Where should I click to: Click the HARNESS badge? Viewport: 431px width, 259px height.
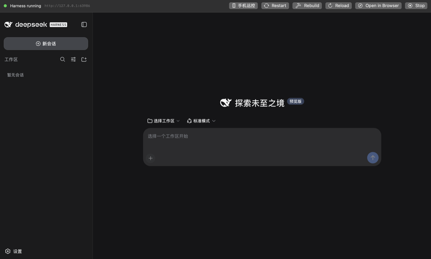pos(59,25)
